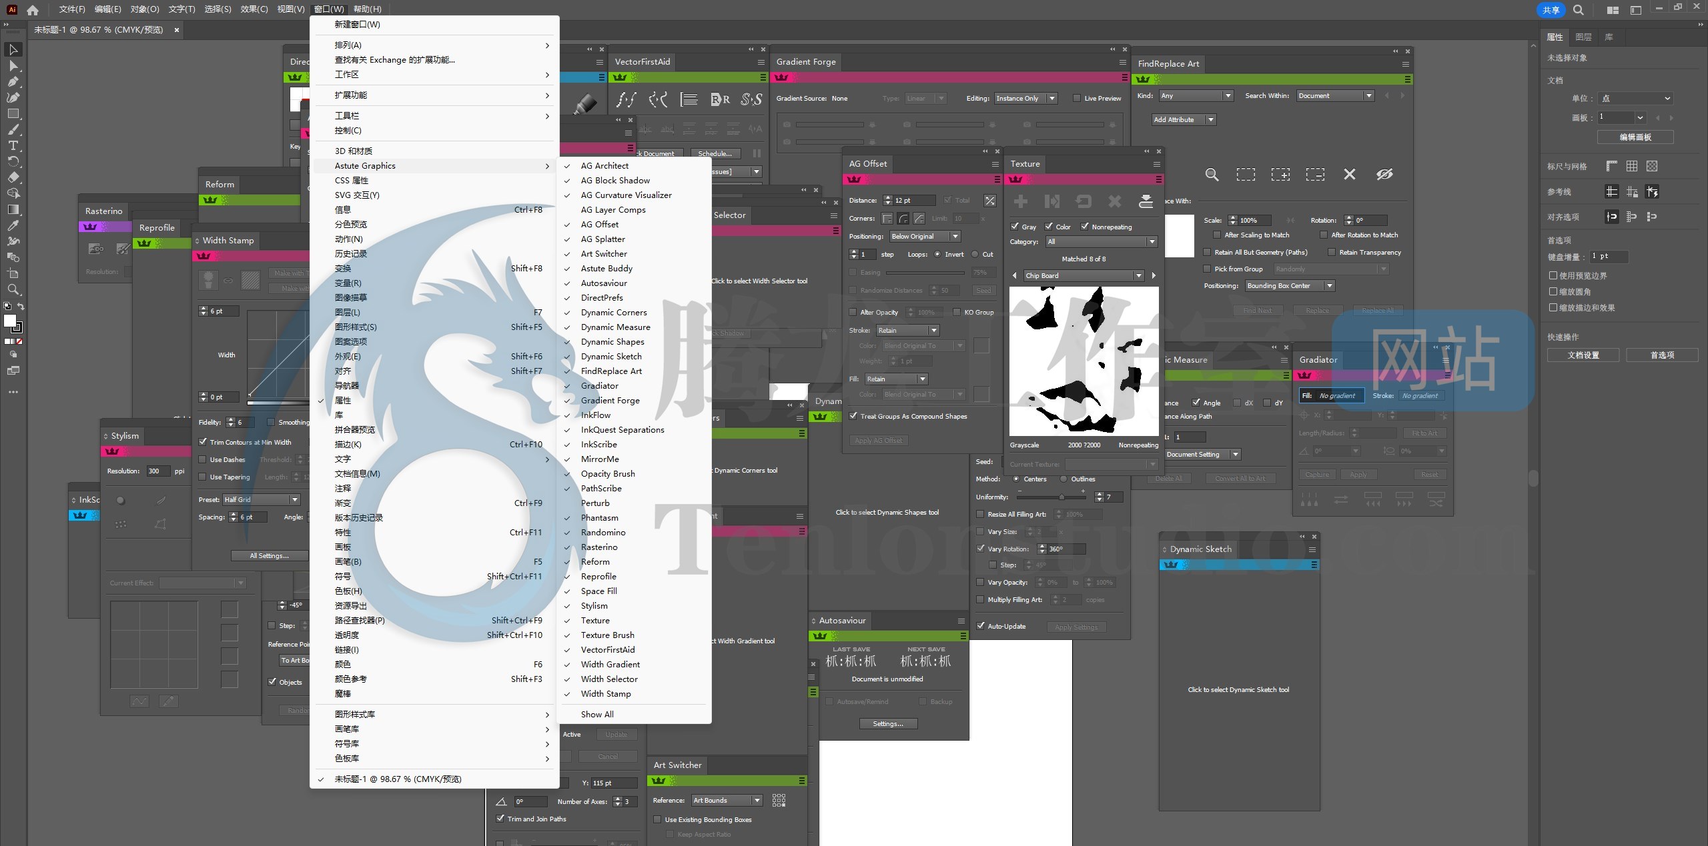The width and height of the screenshot is (1708, 846).
Task: Choose Dynamic Sketch in the submenu
Action: tap(634, 357)
